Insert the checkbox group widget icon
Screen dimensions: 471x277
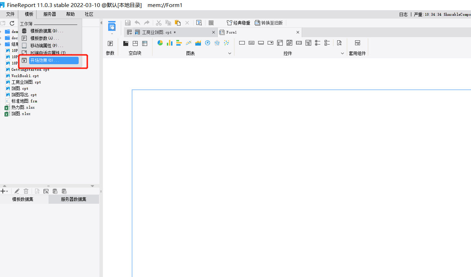pyautogui.click(x=327, y=43)
